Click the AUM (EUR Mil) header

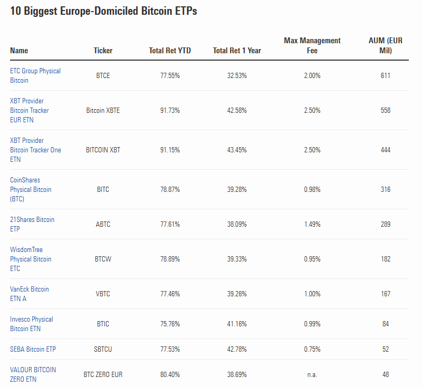385,45
